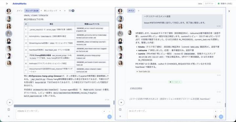
Task: Select highlighted mikoto avatar in left pane
Action: click(9, 34)
